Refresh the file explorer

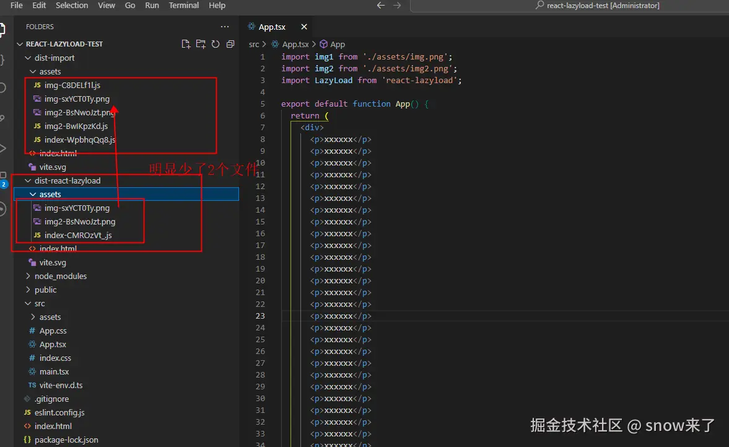(216, 44)
